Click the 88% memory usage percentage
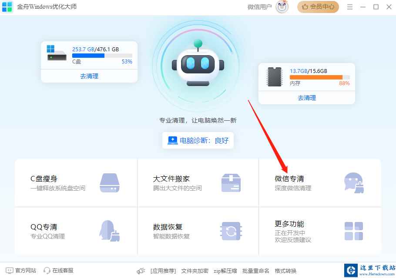 click(x=344, y=83)
